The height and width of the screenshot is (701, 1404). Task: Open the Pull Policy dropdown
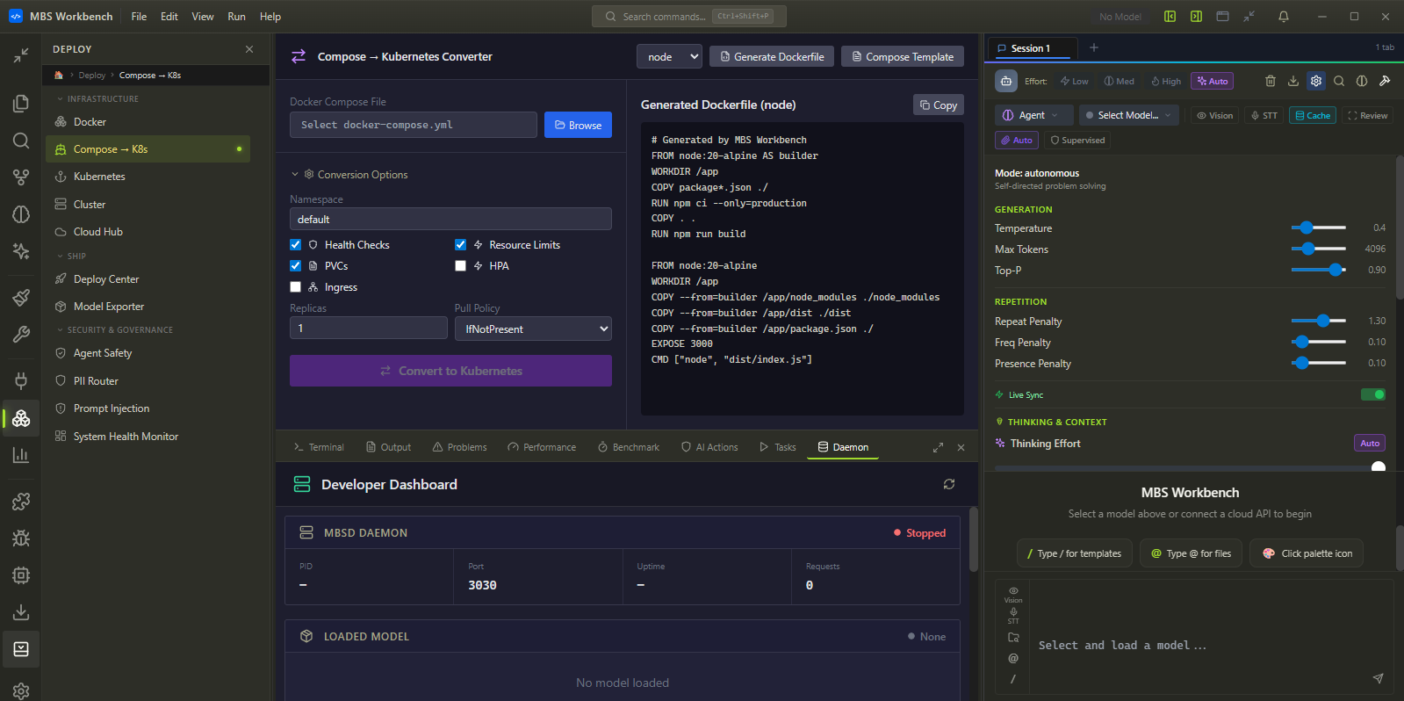coord(533,329)
